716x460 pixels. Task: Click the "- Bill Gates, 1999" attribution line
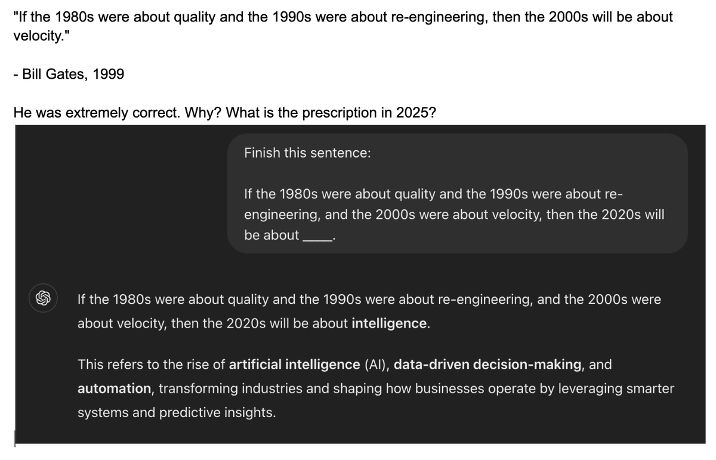69,75
